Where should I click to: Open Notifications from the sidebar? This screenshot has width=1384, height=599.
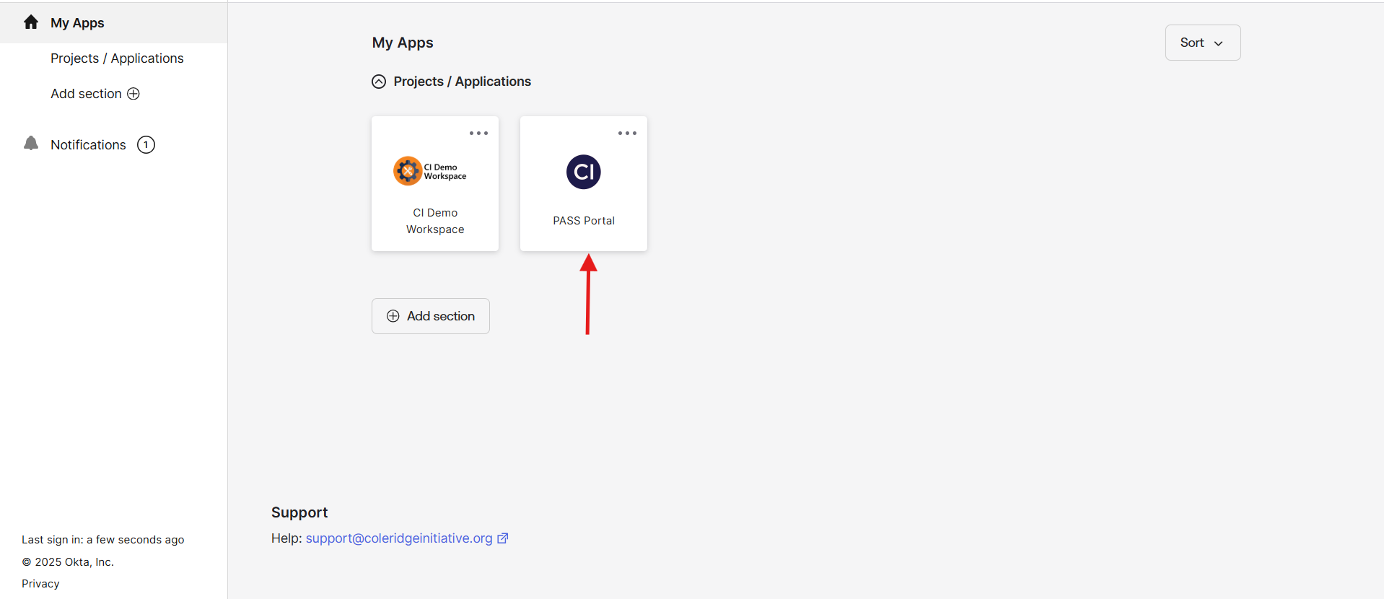pos(88,145)
